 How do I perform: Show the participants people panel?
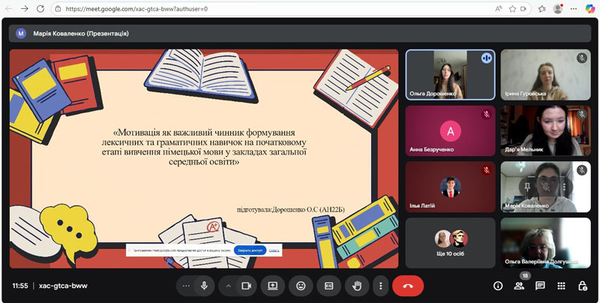[518, 286]
